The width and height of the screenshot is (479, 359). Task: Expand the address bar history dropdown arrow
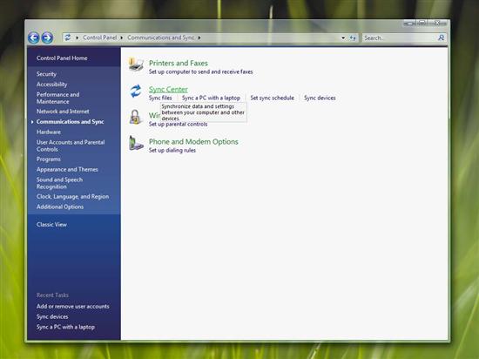(343, 37)
